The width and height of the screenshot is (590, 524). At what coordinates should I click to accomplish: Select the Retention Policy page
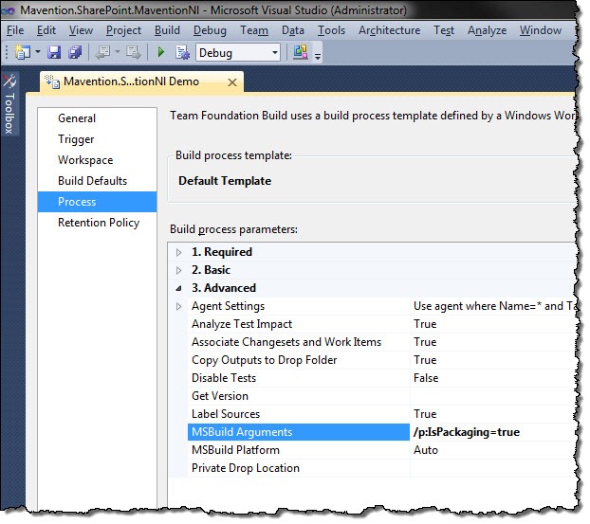pos(97,223)
